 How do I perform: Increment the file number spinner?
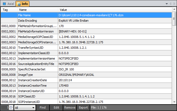[x=11, y=106]
